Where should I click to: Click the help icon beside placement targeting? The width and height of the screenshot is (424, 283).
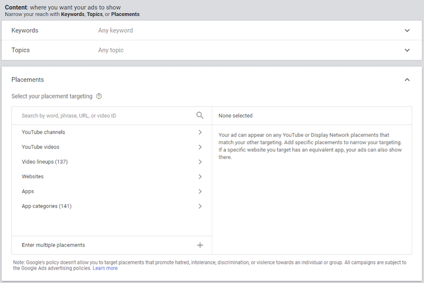tap(99, 96)
